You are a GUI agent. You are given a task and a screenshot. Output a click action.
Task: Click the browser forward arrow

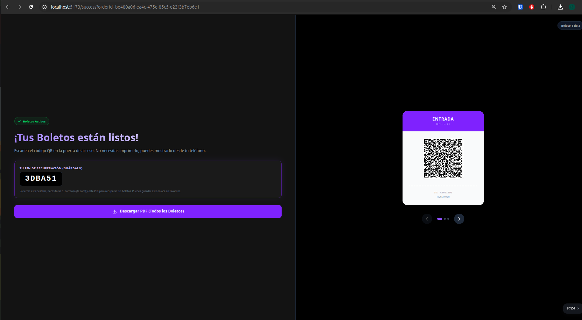pos(19,7)
